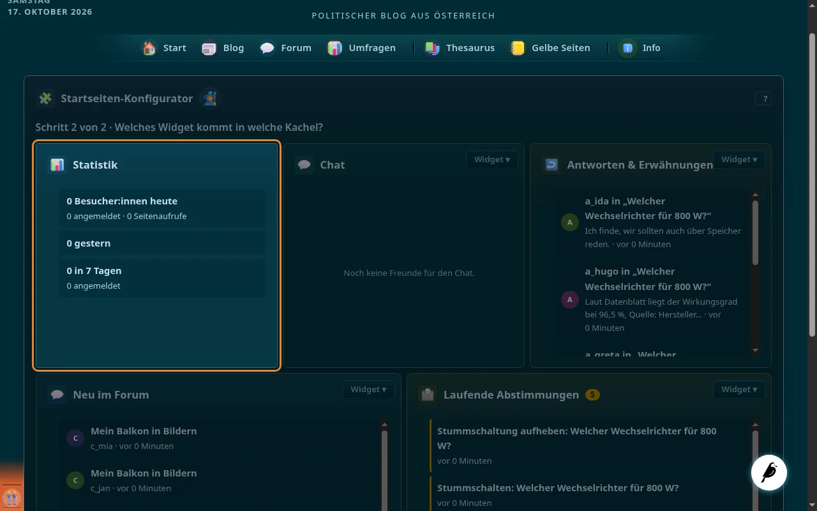Image resolution: width=817 pixels, height=511 pixels.
Task: Open a_ida's reply about Wechselrichter
Action: pyautogui.click(x=651, y=222)
